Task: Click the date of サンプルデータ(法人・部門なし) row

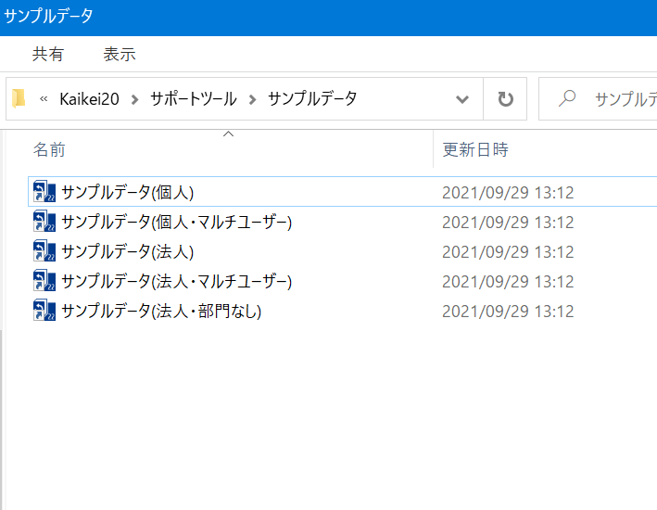Action: pyautogui.click(x=508, y=311)
